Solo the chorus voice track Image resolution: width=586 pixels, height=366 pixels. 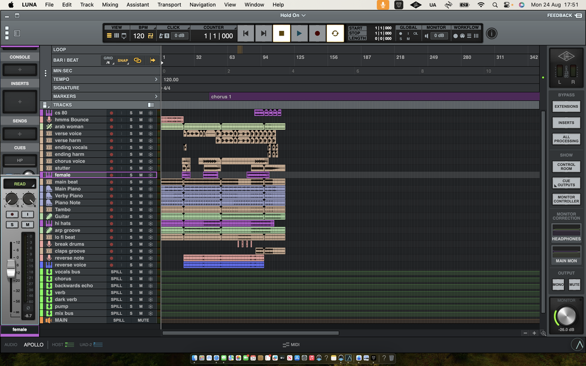point(131,161)
